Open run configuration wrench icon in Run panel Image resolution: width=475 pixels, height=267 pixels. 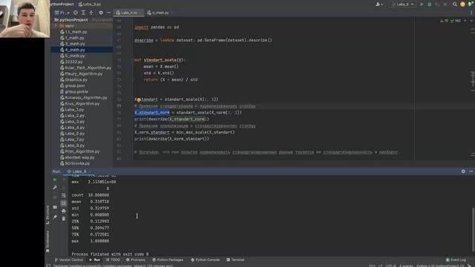(x=55, y=188)
